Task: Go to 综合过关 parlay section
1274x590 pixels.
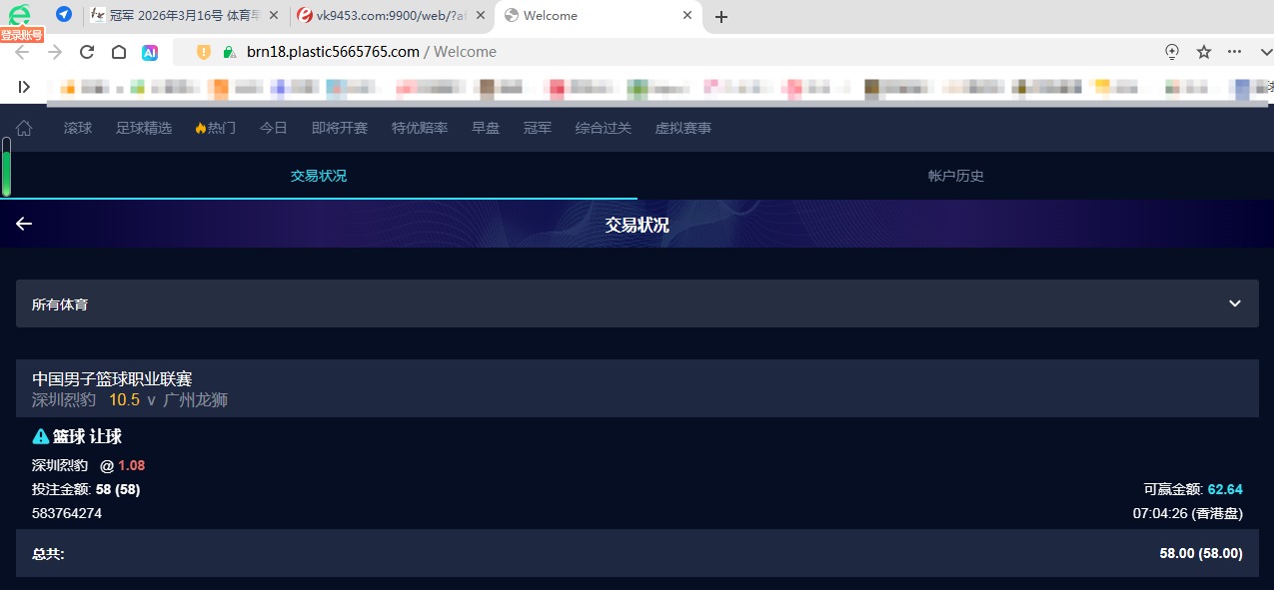Action: (603, 128)
